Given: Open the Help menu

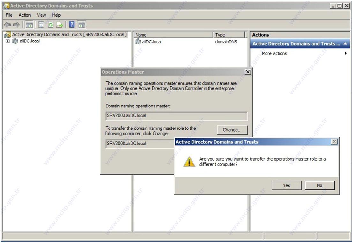Looking at the screenshot, I should (56, 15).
